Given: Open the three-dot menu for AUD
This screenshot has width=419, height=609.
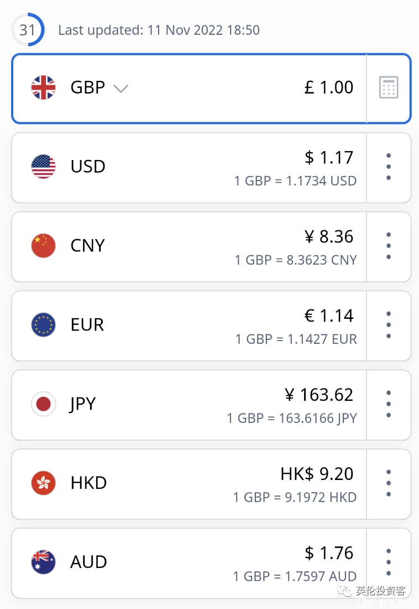Looking at the screenshot, I should coord(389,562).
